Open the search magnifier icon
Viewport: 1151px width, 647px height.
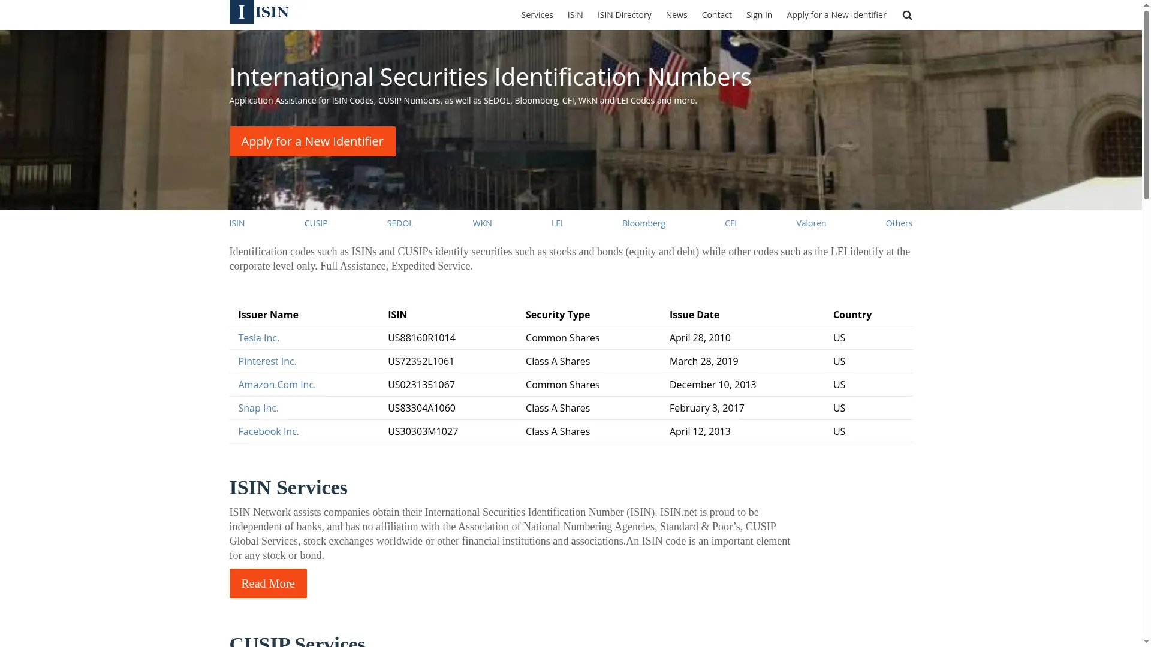click(x=907, y=15)
